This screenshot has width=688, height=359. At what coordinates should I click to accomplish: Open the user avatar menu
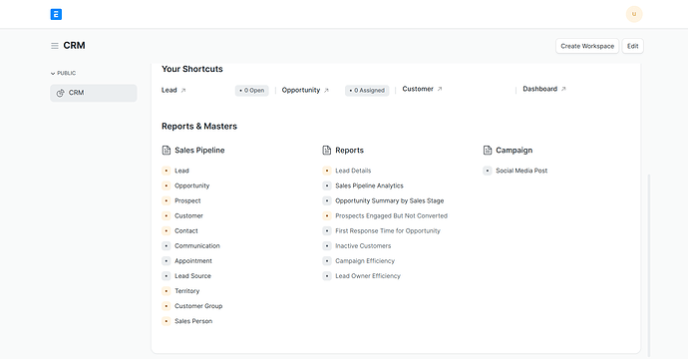[x=634, y=14]
